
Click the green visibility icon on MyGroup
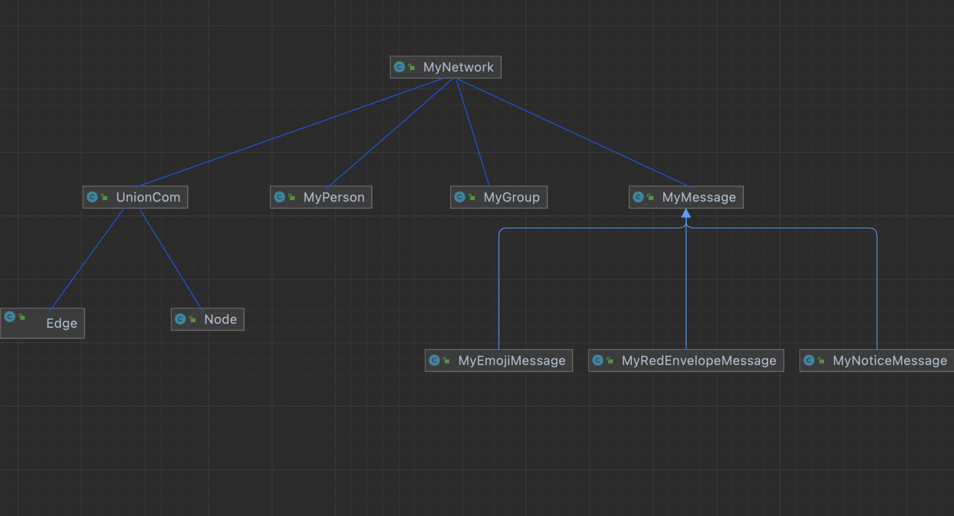point(472,197)
